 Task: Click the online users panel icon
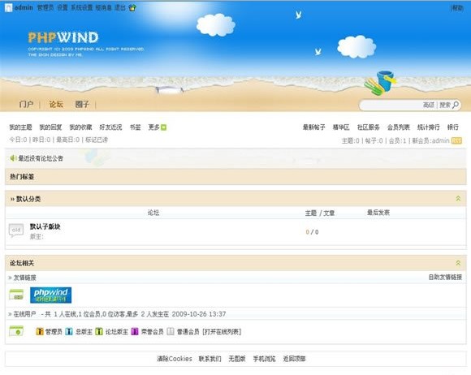(x=16, y=331)
